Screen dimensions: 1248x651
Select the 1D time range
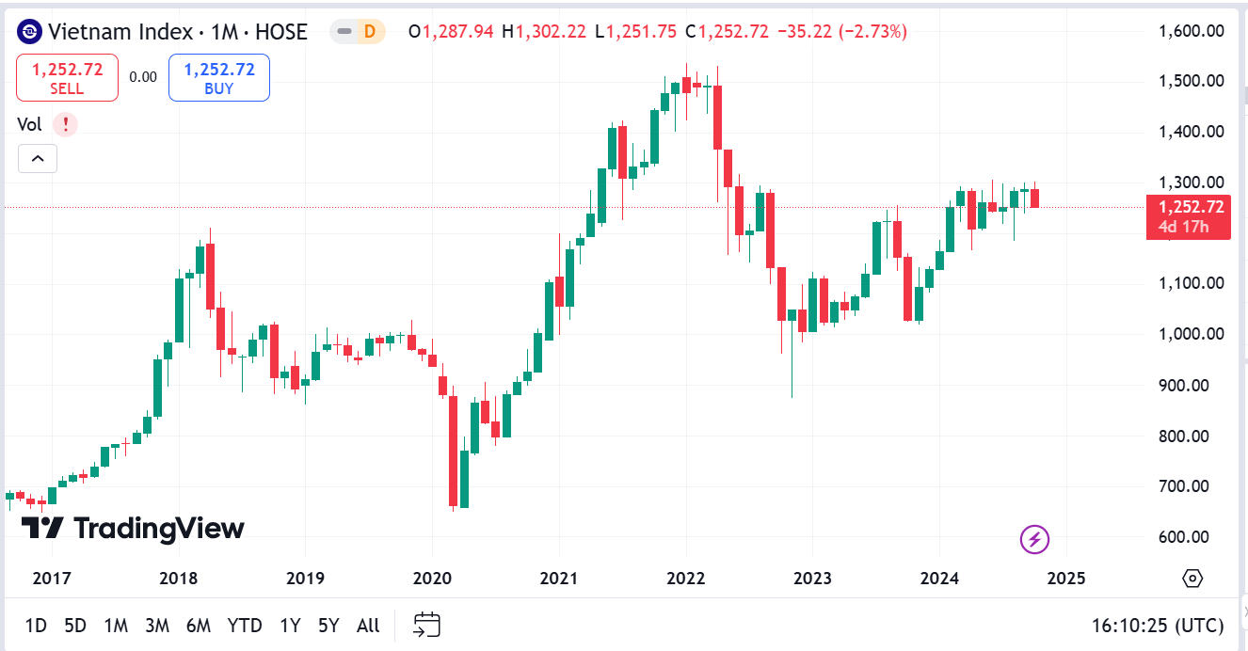pyautogui.click(x=36, y=625)
